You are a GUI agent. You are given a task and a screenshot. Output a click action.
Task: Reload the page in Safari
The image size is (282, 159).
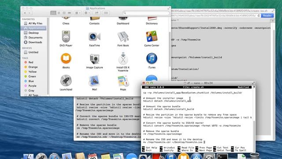259,16
